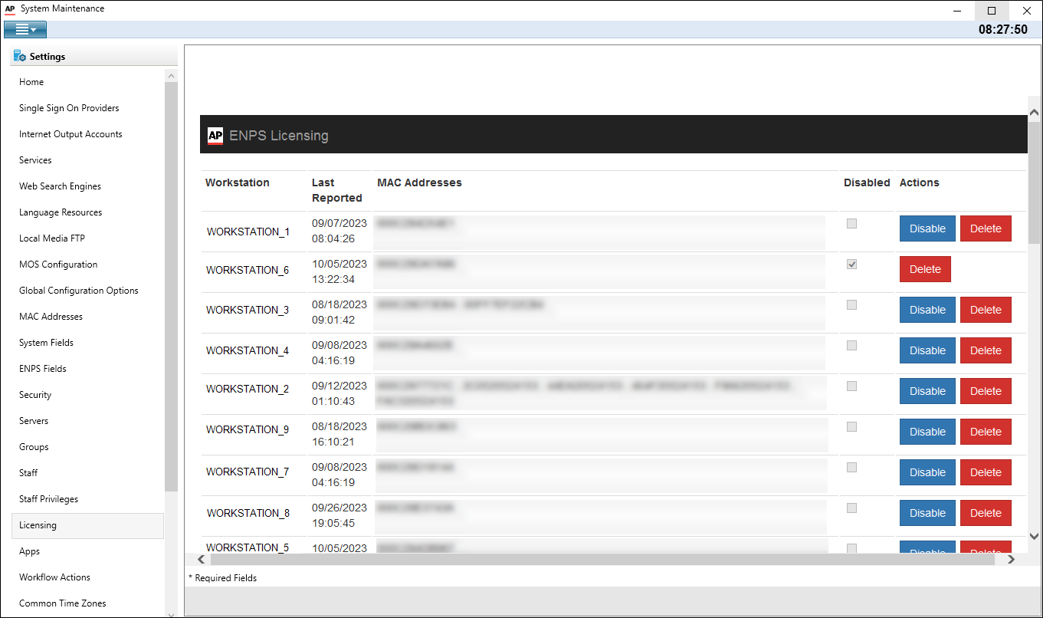Image resolution: width=1043 pixels, height=618 pixels.
Task: Click sidebar scrollbar down arrow
Action: pyautogui.click(x=171, y=613)
